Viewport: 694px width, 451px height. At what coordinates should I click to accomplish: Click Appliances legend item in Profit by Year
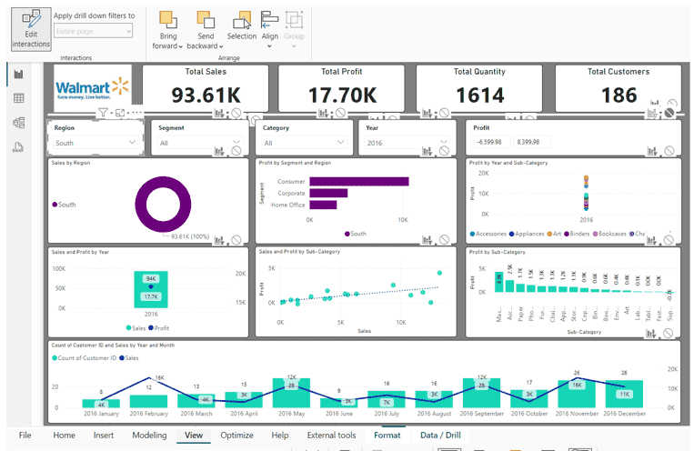click(x=527, y=234)
